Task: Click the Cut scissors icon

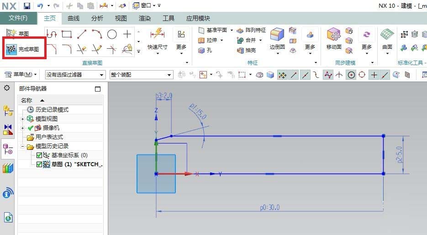Action: pyautogui.click(x=70, y=6)
